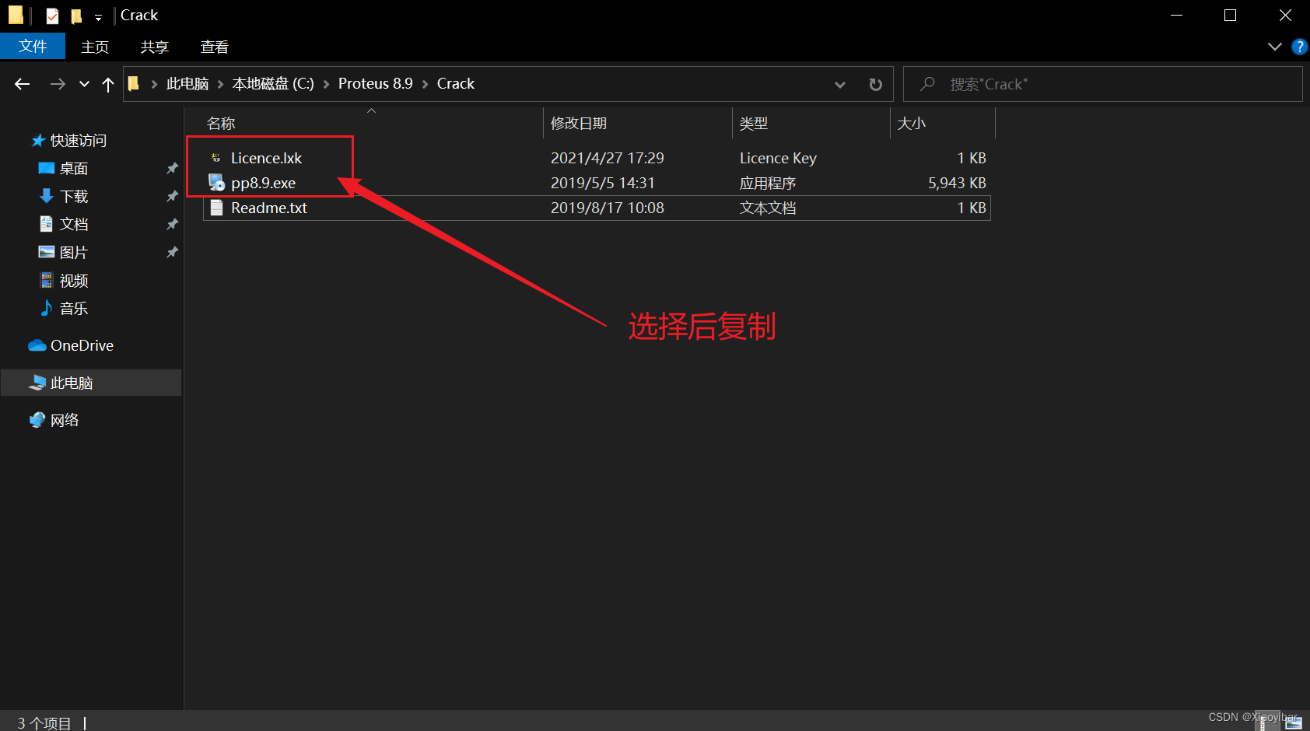The width and height of the screenshot is (1310, 731).
Task: Open 文档 in the navigation pane
Action: (x=74, y=225)
